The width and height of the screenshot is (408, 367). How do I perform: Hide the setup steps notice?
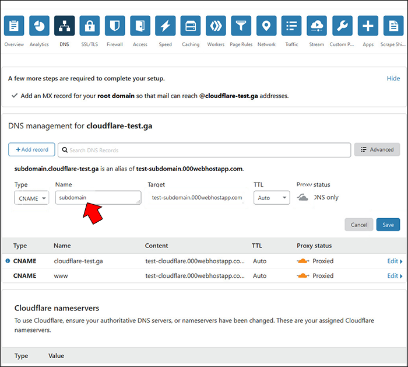[x=393, y=78]
